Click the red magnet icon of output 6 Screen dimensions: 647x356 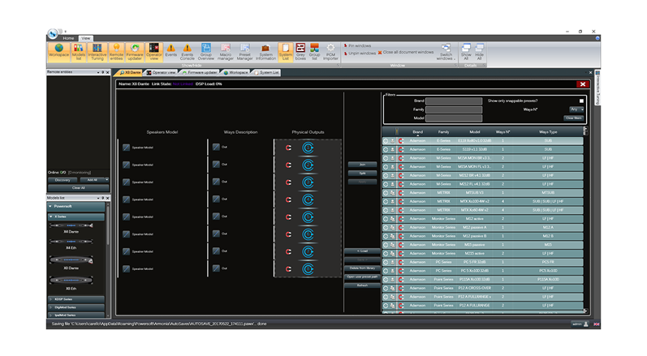pos(288,234)
